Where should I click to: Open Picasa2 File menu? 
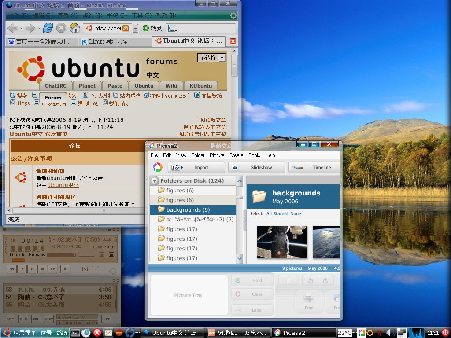154,155
